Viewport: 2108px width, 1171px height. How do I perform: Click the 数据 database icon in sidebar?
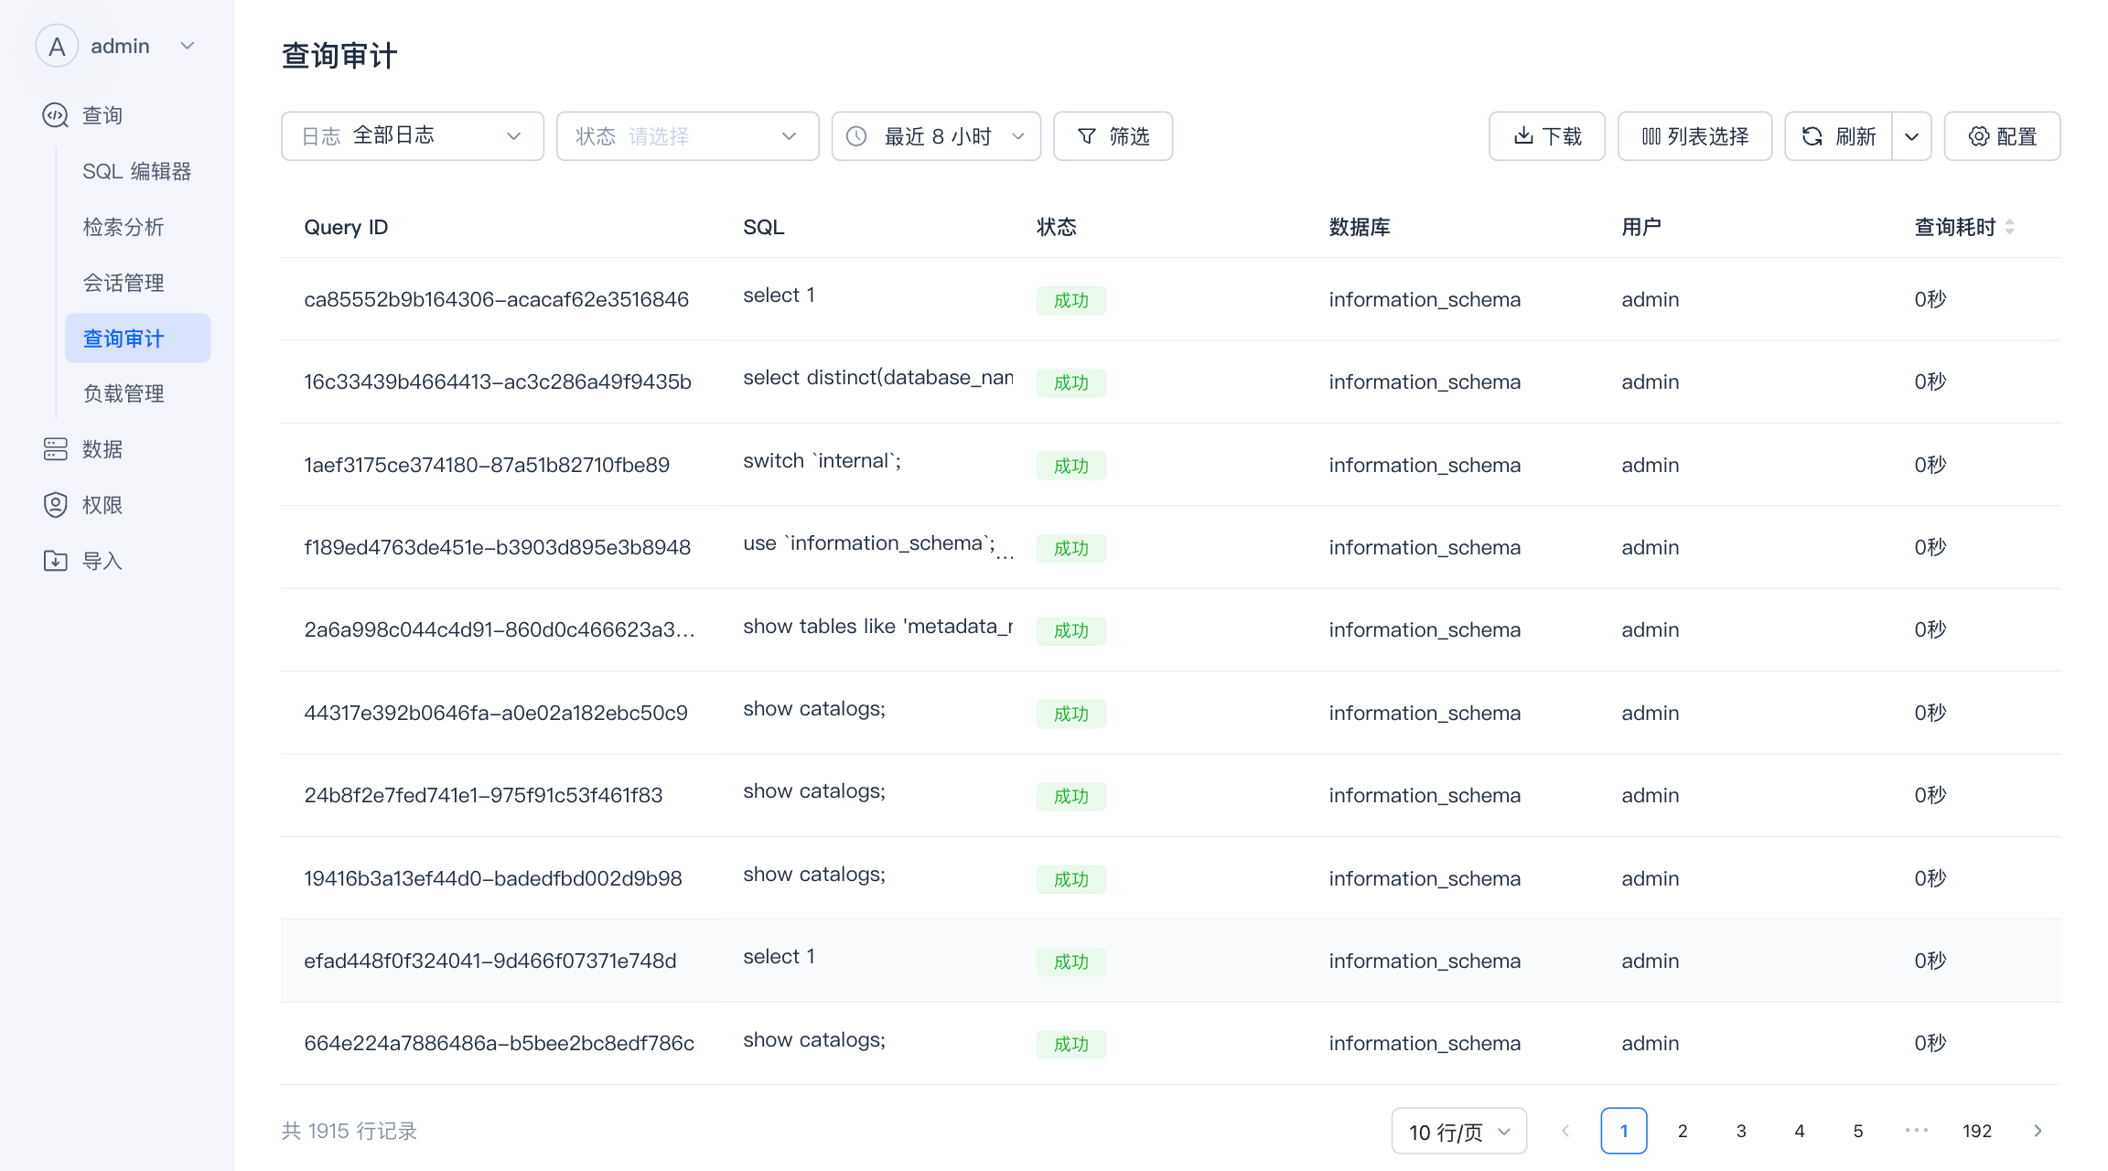pyautogui.click(x=56, y=449)
